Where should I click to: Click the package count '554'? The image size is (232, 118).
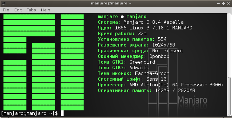(162, 39)
